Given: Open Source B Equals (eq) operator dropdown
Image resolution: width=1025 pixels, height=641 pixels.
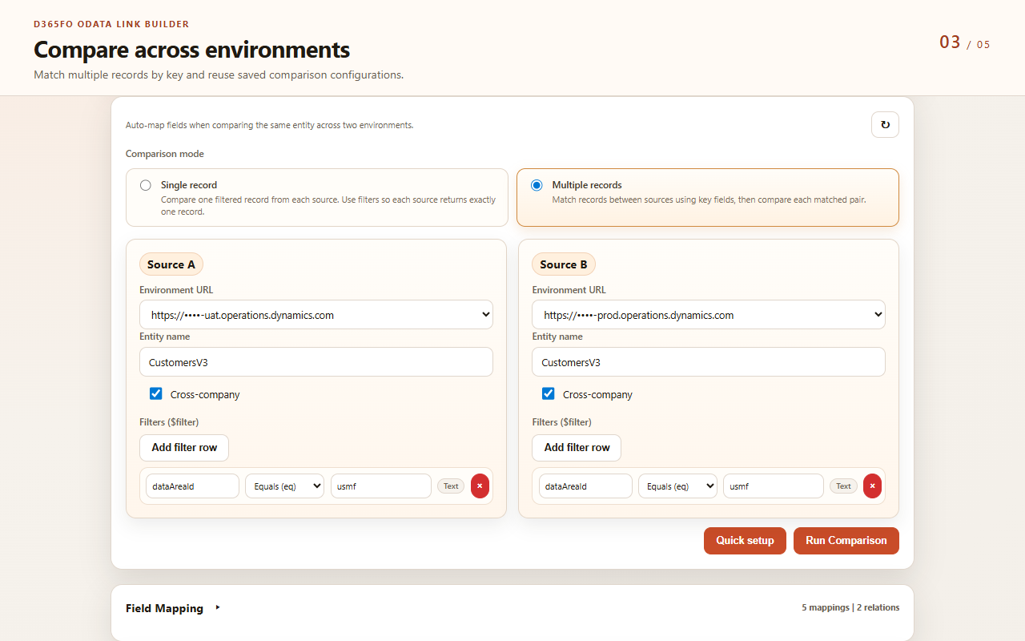Looking at the screenshot, I should click(677, 486).
